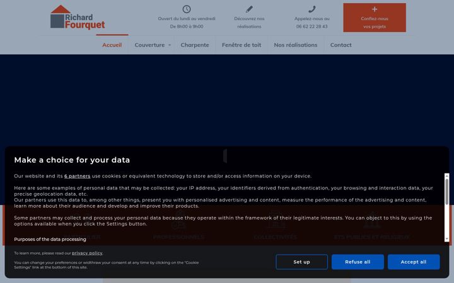Expand the Couverture dropdown arrow
Image resolution: width=454 pixels, height=283 pixels.
(170, 45)
